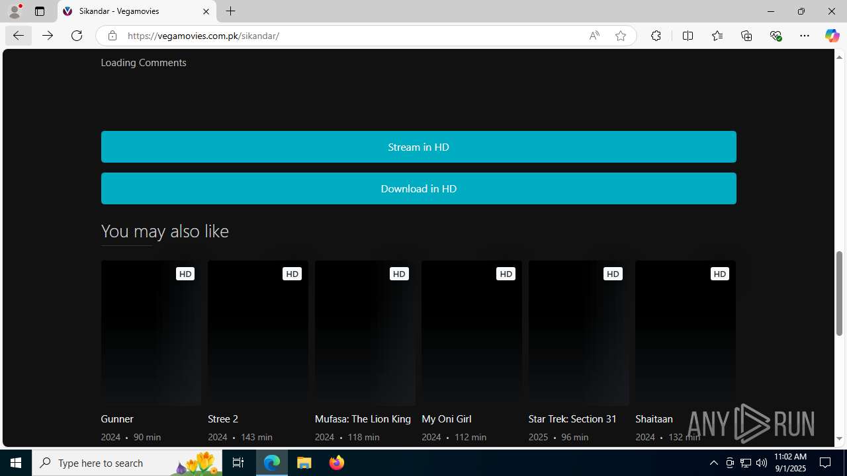Image resolution: width=847 pixels, height=476 pixels.
Task: Click the Download in HD button
Action: [x=418, y=188]
